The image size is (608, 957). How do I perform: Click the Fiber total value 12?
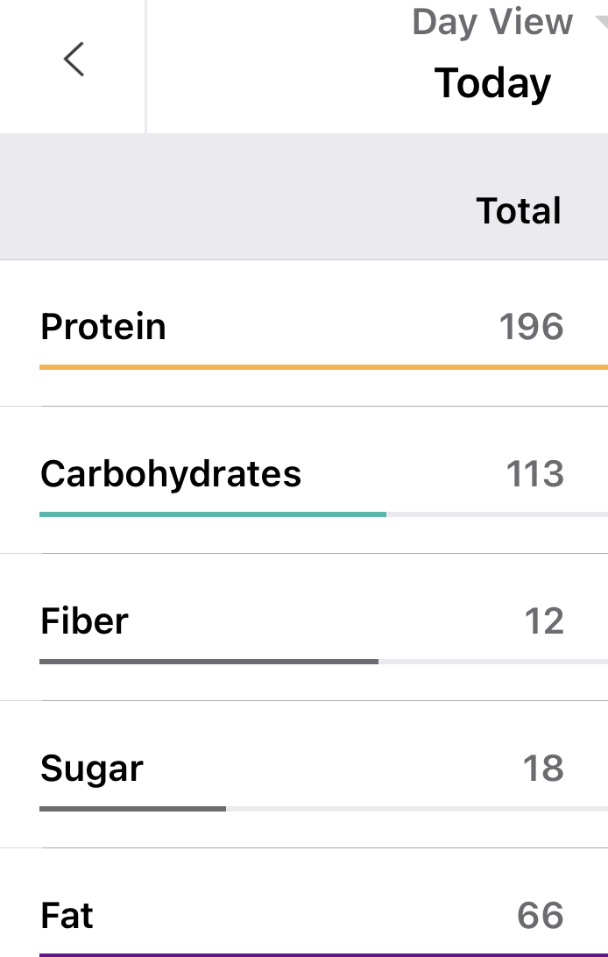pyautogui.click(x=543, y=621)
